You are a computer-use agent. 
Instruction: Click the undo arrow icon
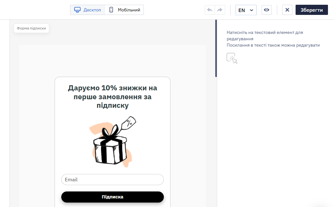[210, 10]
